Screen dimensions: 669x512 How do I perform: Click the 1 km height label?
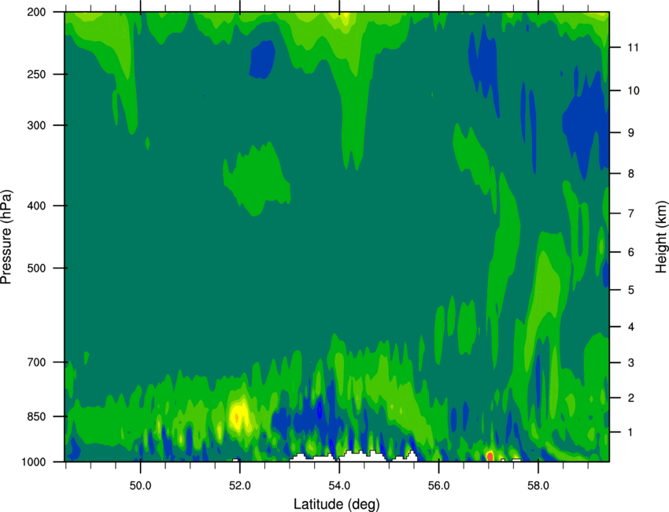point(630,432)
